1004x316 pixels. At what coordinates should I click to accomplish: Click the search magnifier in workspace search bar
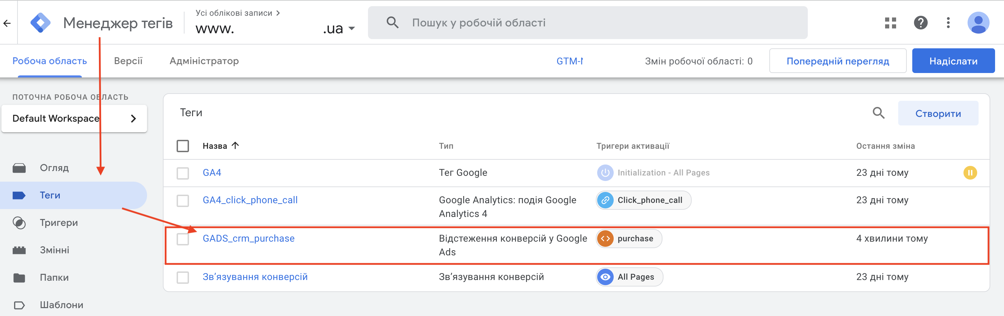point(392,23)
